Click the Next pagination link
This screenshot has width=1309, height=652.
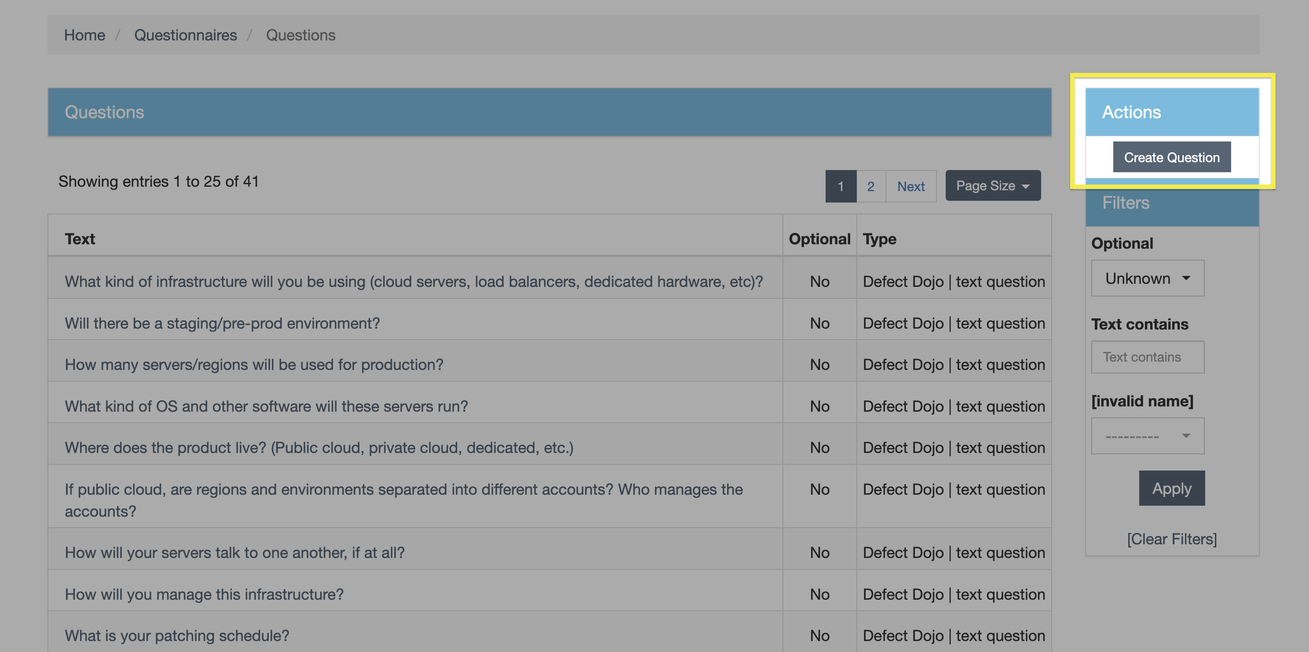coord(910,186)
